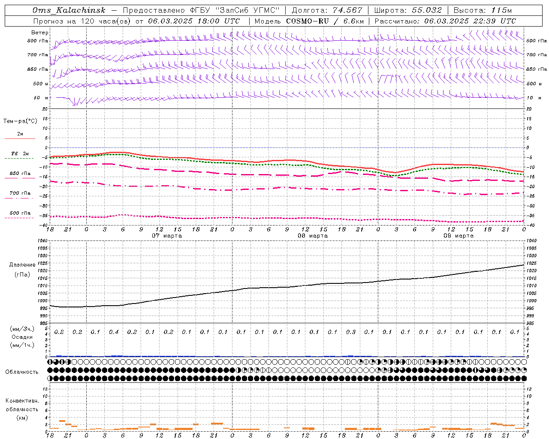Click the 09 марта date label
This screenshot has height=439, width=549.
click(459, 236)
